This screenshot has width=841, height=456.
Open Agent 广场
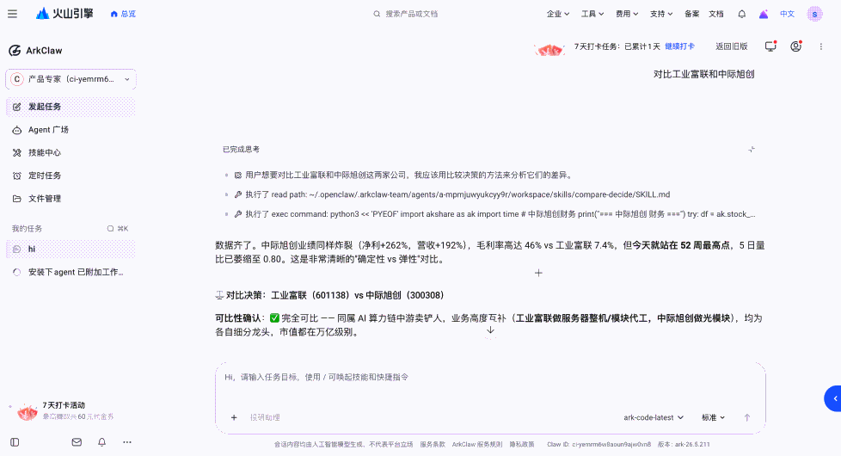coord(71,130)
